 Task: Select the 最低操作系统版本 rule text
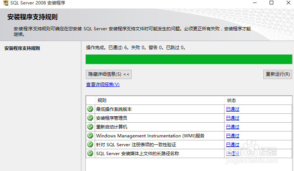click(114, 109)
